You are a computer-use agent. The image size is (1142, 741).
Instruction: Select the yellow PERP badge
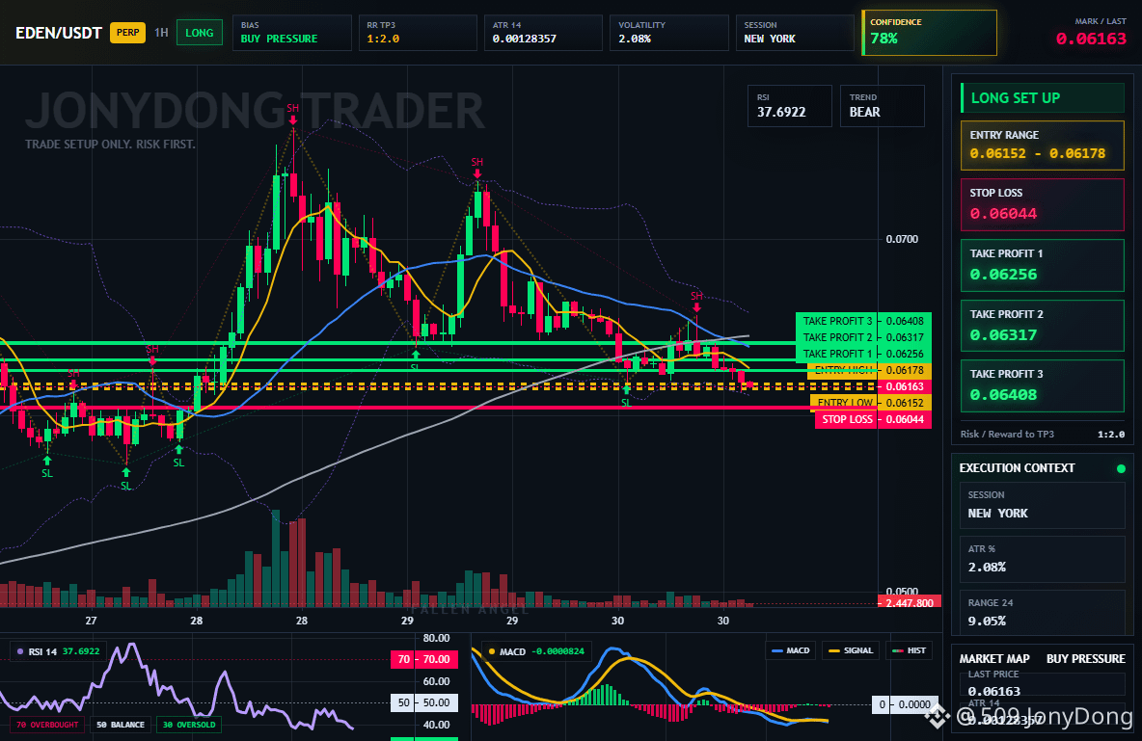(x=127, y=33)
